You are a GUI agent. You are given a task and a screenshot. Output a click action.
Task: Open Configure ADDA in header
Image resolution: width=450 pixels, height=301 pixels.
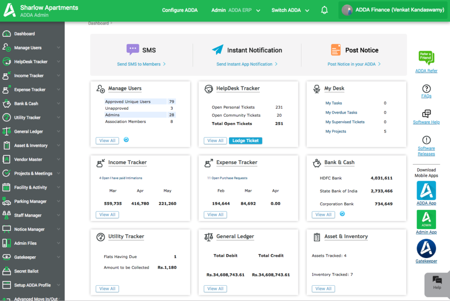(180, 11)
